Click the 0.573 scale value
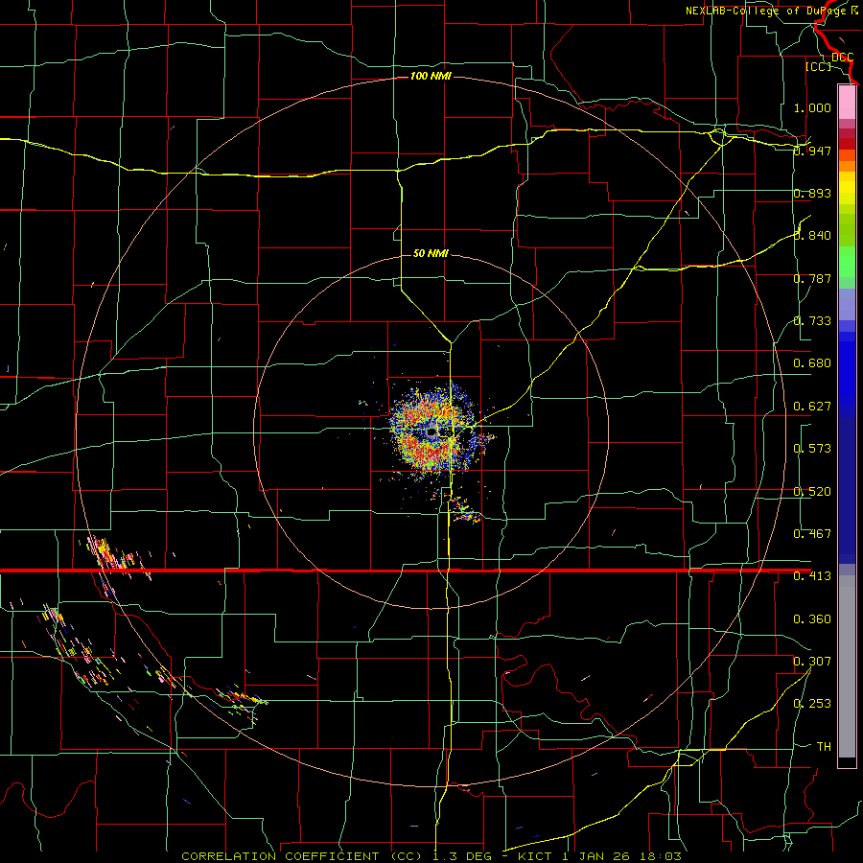863x863 pixels. 812,449
